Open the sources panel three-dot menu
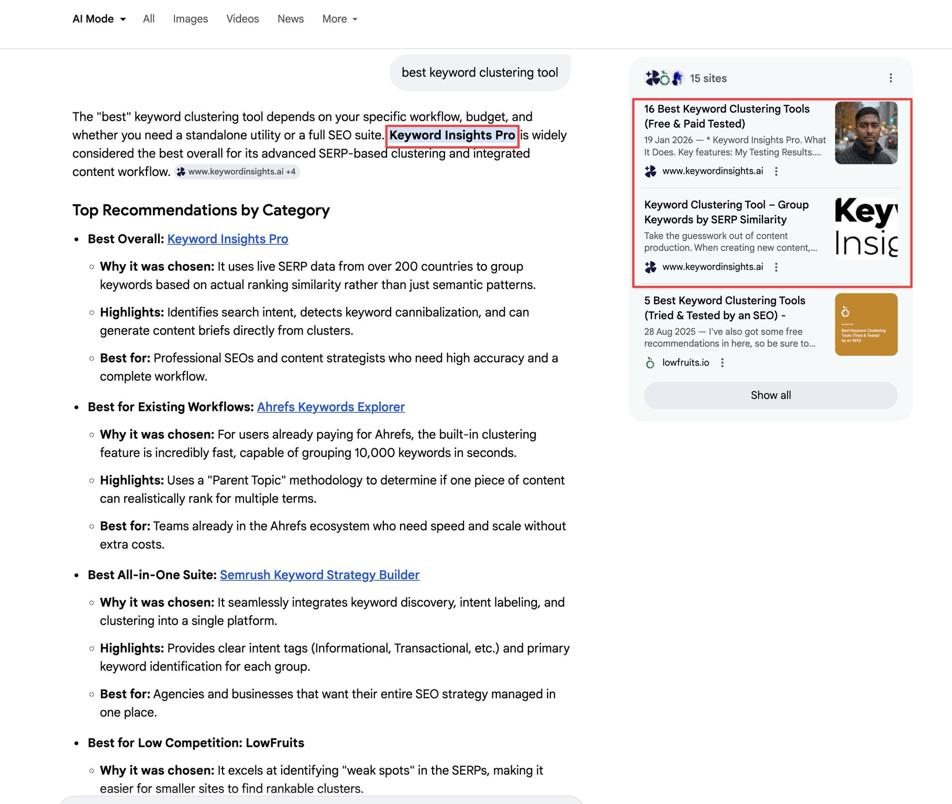 tap(890, 78)
